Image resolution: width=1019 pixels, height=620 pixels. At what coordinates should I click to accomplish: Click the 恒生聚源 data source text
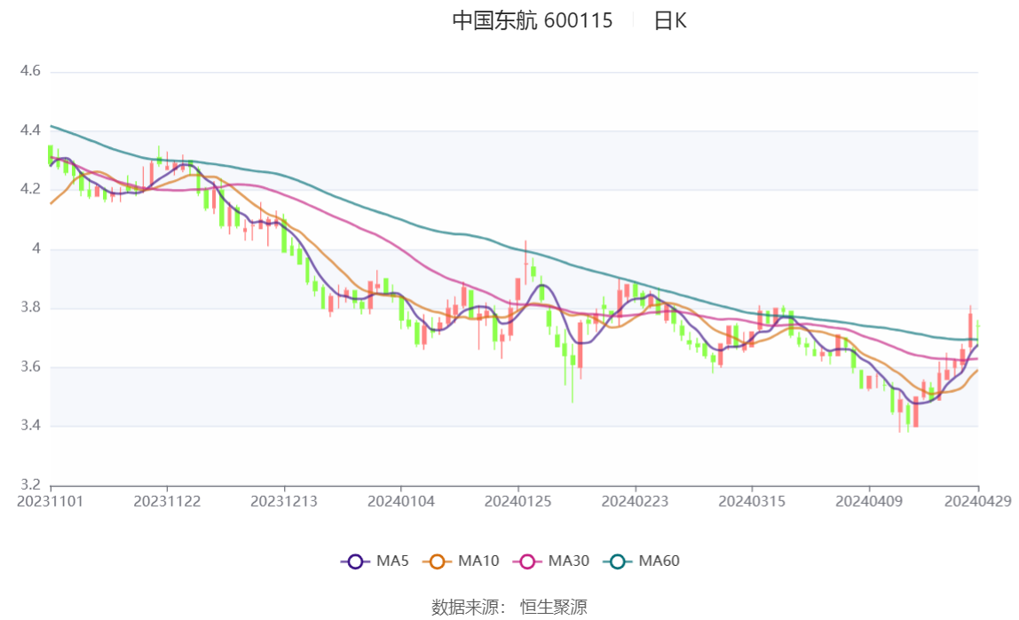[553, 607]
